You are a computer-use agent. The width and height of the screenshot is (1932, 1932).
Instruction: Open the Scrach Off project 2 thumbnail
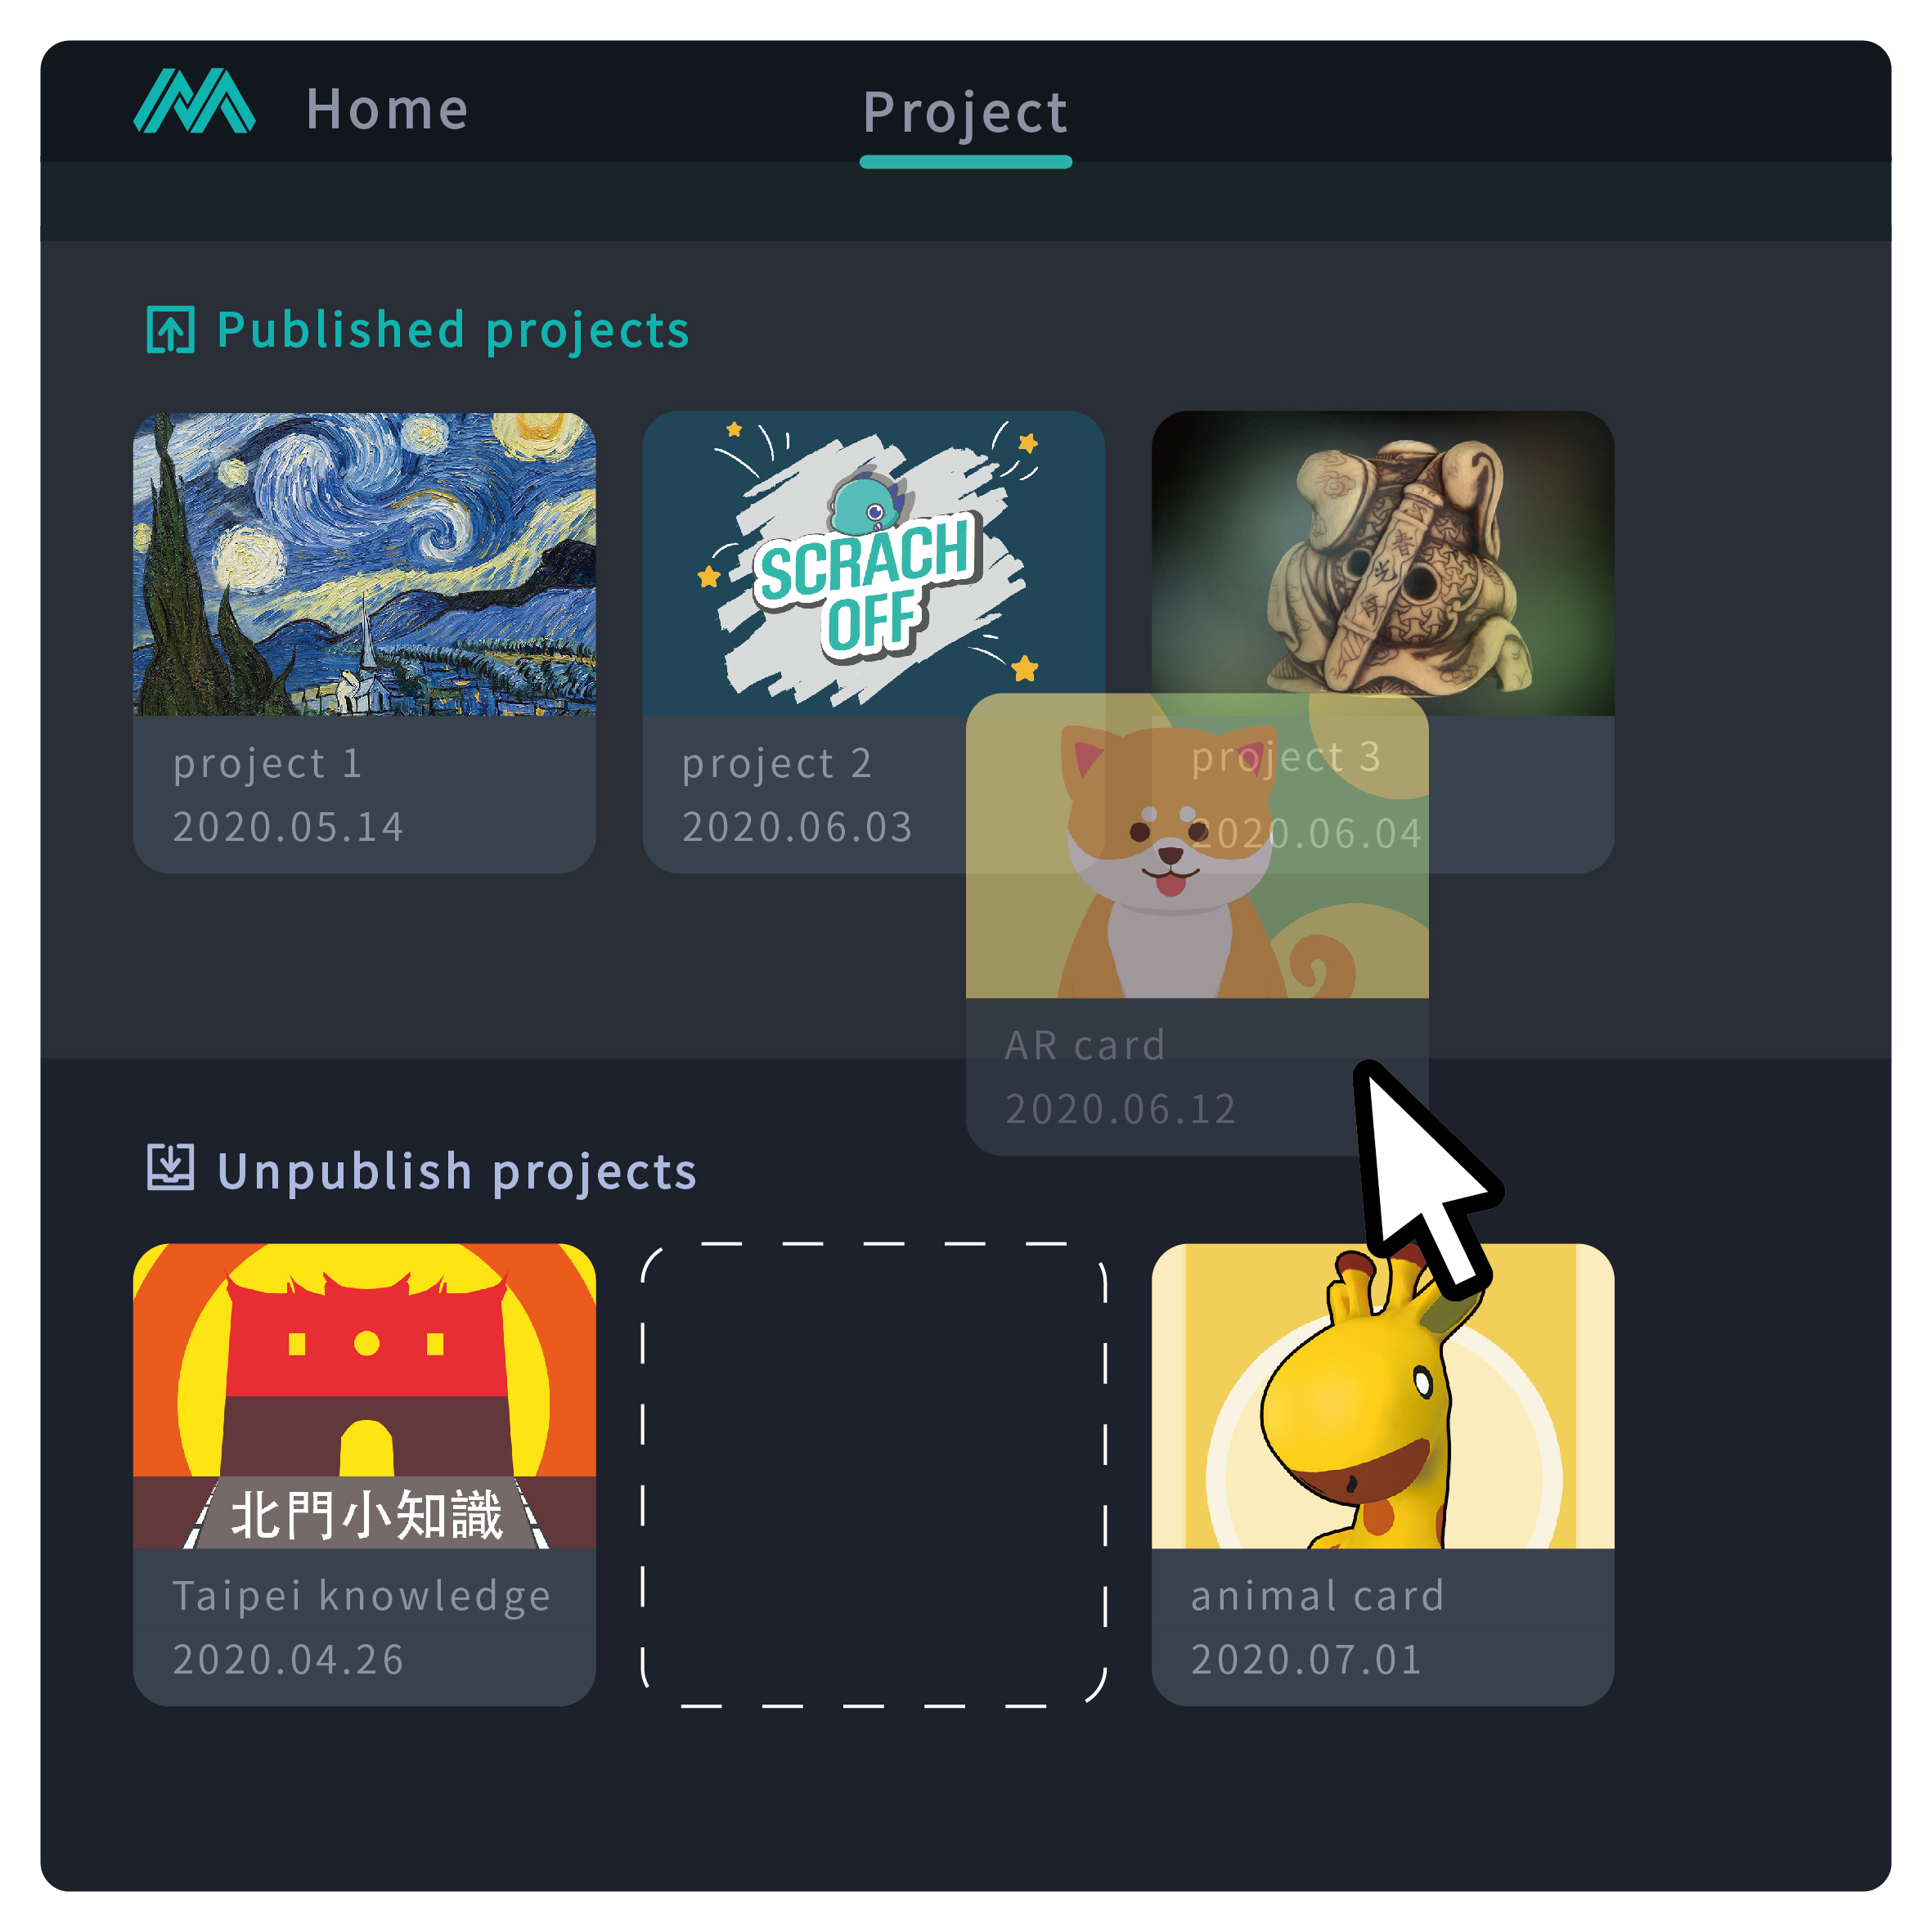tap(873, 563)
